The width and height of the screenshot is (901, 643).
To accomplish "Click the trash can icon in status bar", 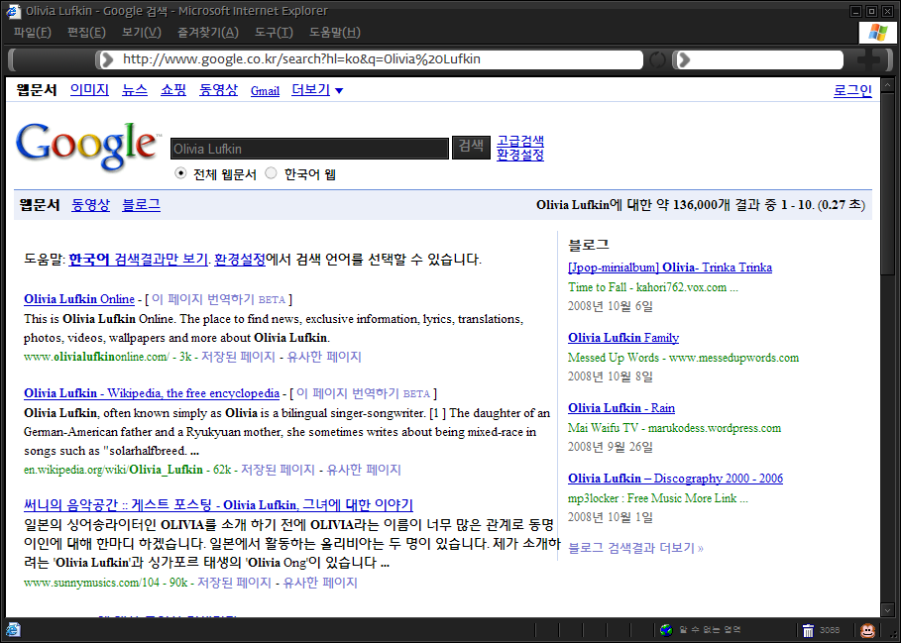I will [x=808, y=630].
